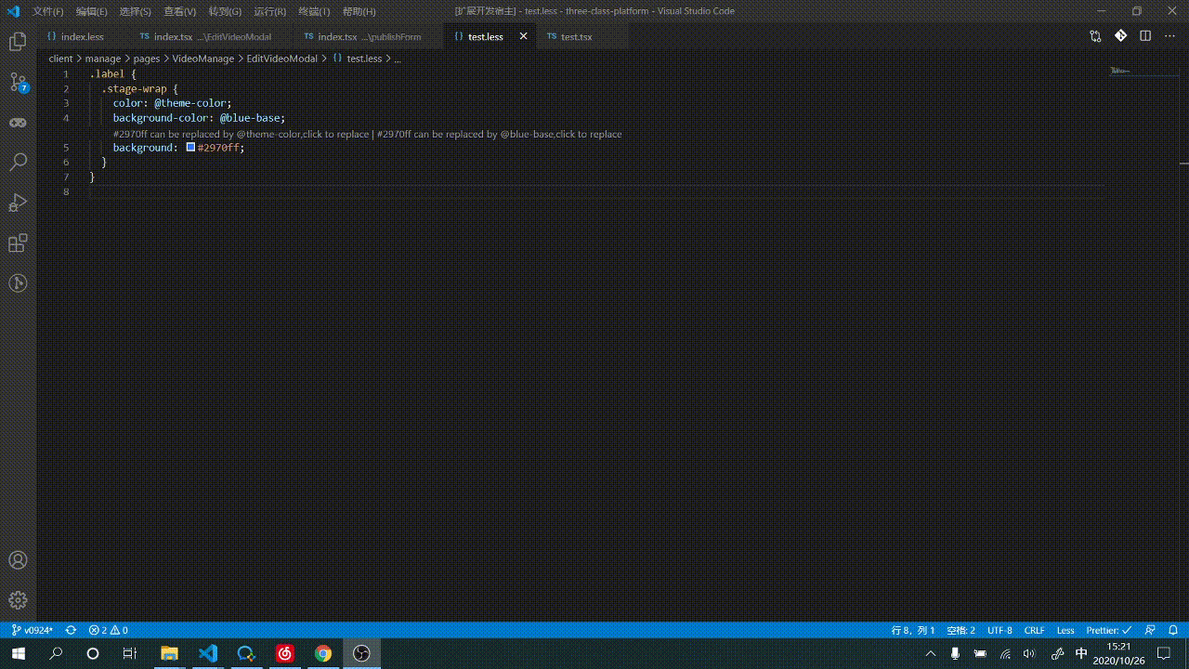The image size is (1189, 669).
Task: Synchronize changes on branch v0924
Action: click(x=69, y=630)
